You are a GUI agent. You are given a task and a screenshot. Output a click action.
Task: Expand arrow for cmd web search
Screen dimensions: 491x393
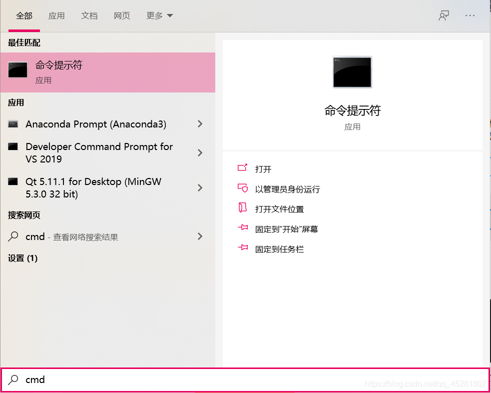tap(200, 236)
